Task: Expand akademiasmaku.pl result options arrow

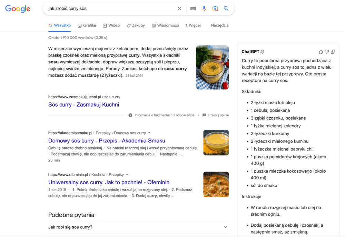Action: (x=149, y=133)
